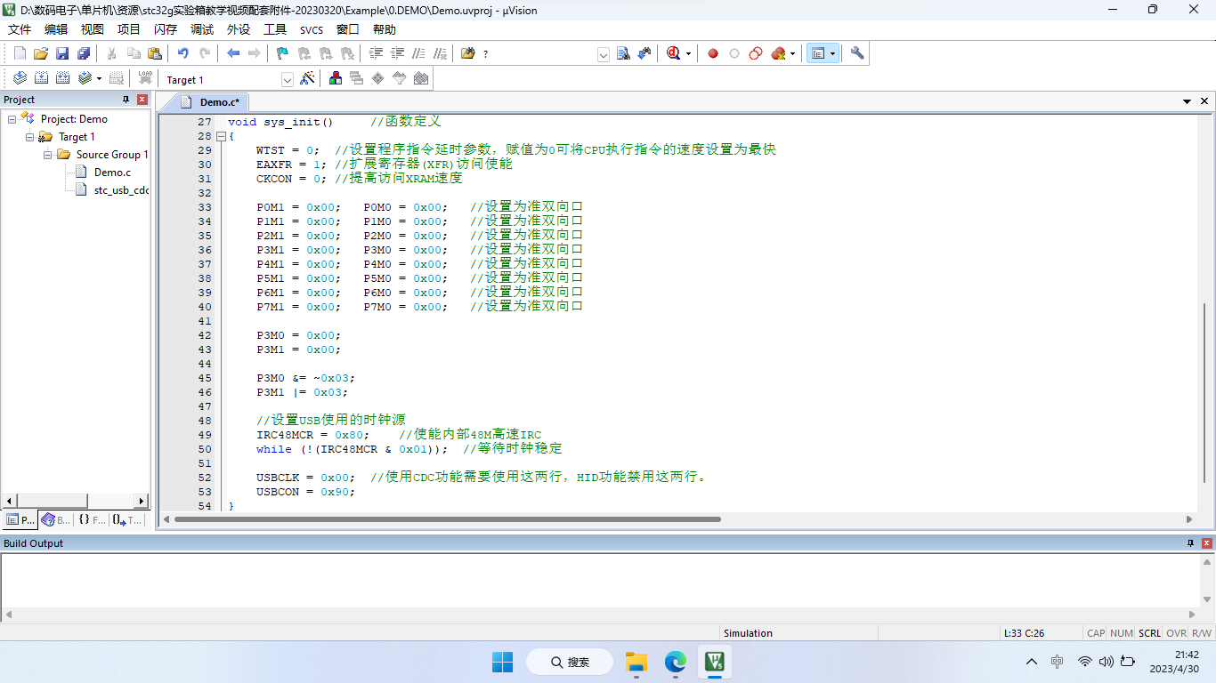Click the Batch Build icon
The height and width of the screenshot is (683, 1216).
click(x=85, y=78)
